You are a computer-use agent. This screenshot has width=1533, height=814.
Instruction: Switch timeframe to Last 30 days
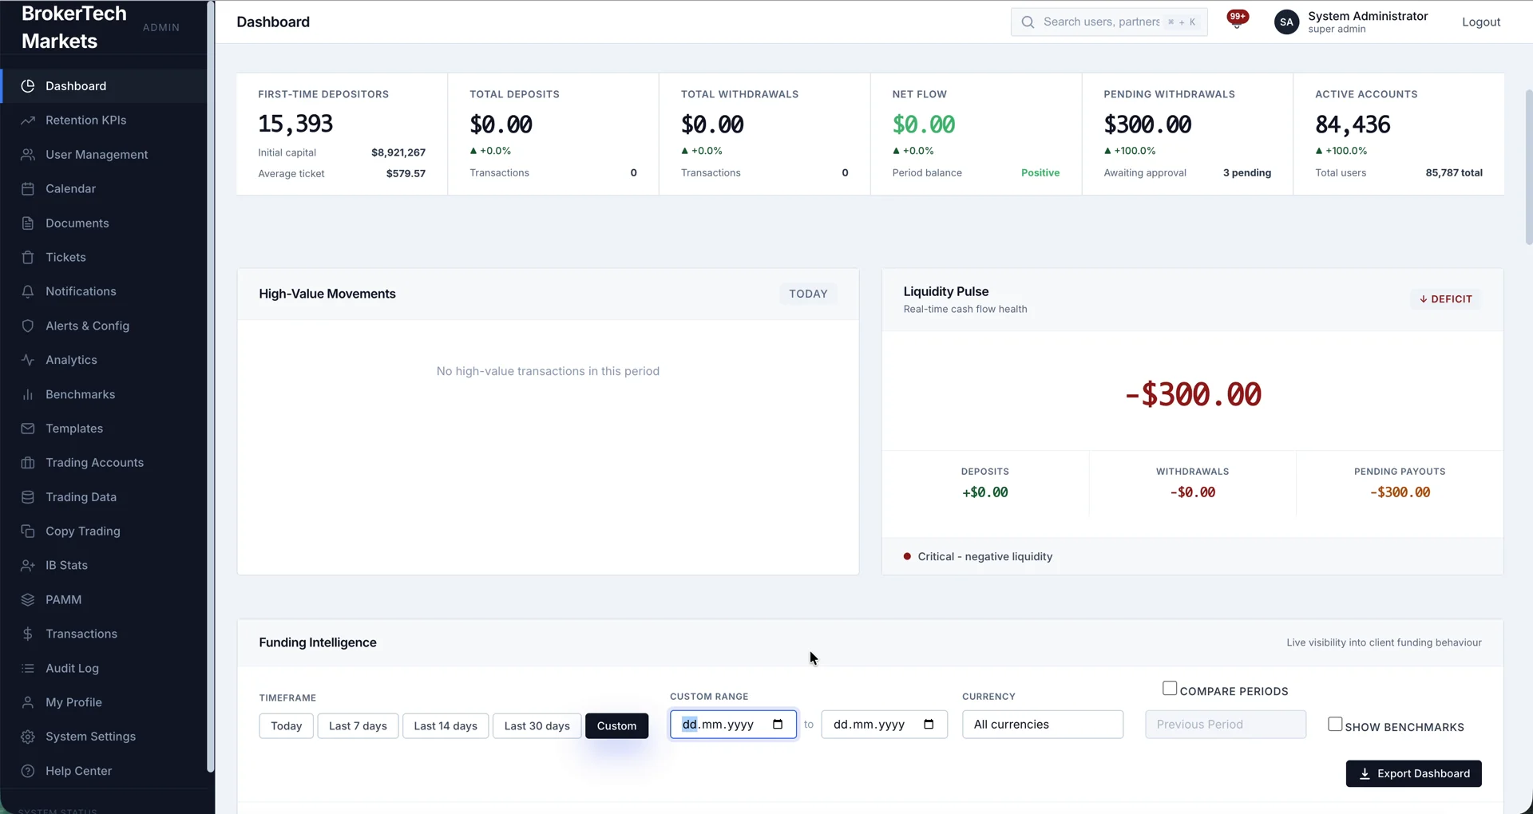point(536,725)
